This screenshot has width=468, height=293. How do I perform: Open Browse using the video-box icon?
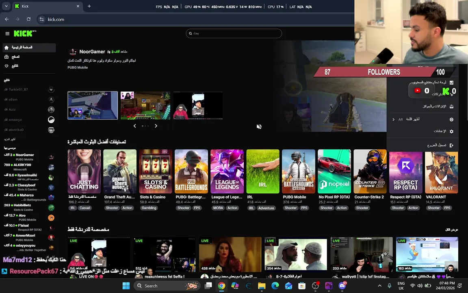6,57
